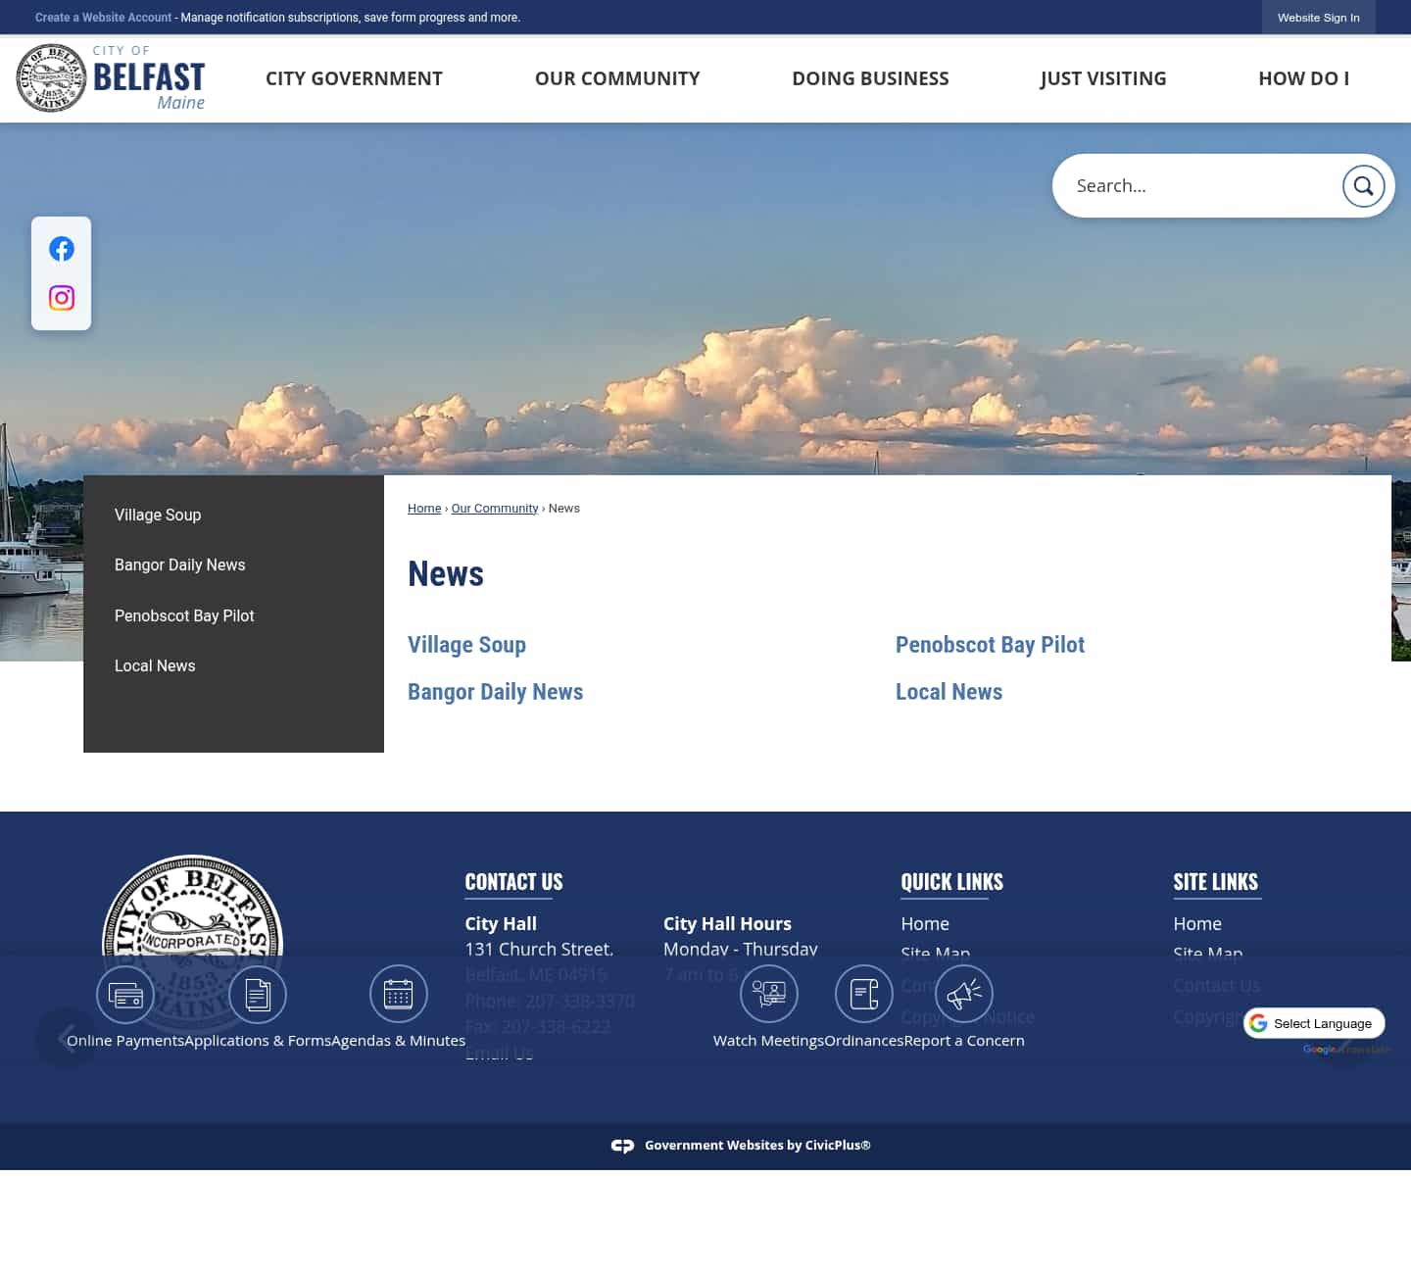Click the Watch Meetings icon
The height and width of the screenshot is (1276, 1411).
769,994
